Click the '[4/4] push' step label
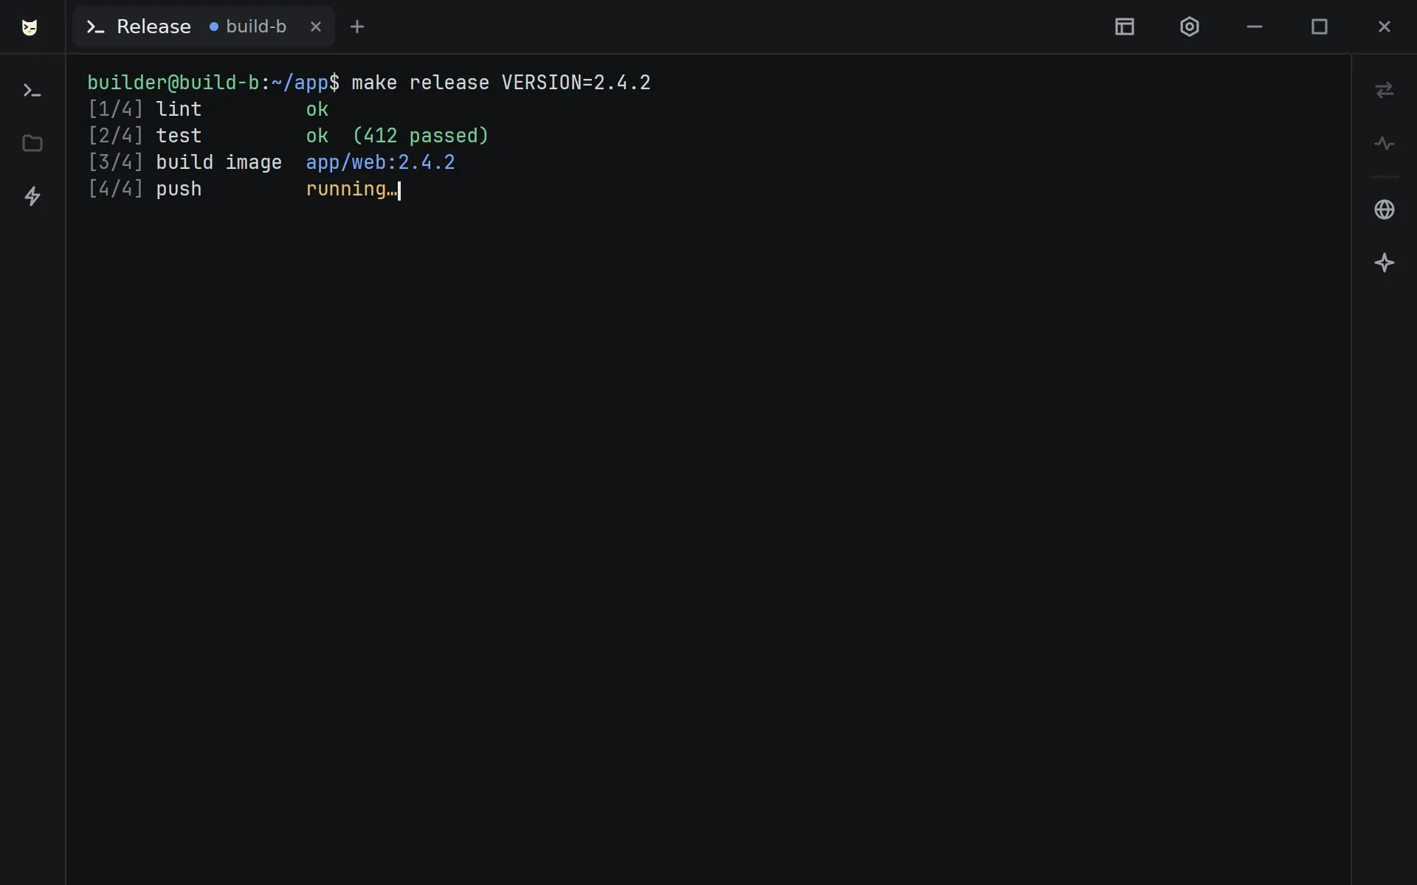 pos(145,189)
